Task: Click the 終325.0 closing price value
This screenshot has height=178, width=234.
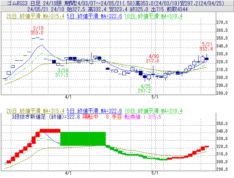Action: (x=139, y=9)
